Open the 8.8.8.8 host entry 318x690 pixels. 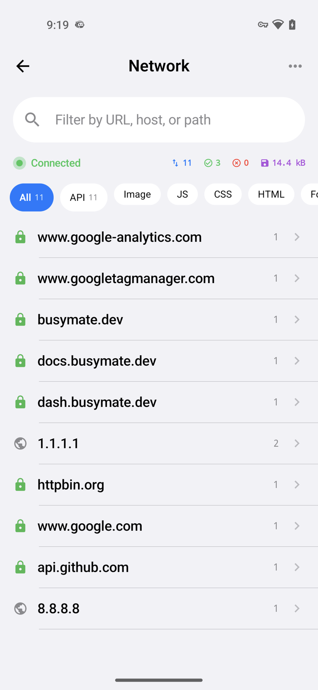point(159,609)
